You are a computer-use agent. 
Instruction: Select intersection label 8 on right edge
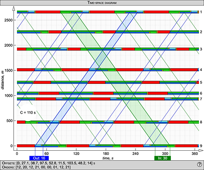tap(201, 122)
